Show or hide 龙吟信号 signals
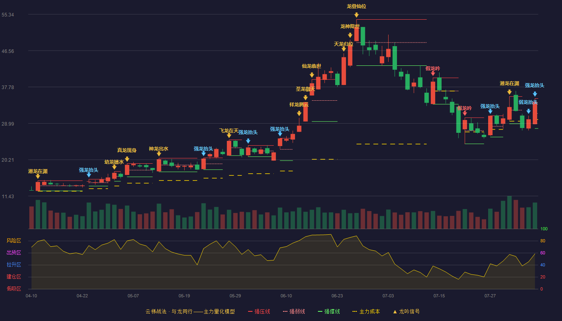The width and height of the screenshot is (562, 321). (406, 311)
